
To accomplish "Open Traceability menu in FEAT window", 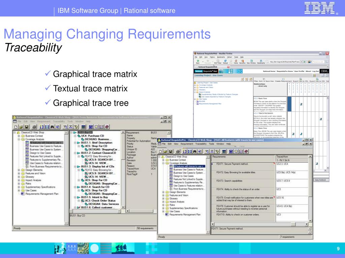I will pos(201,144).
